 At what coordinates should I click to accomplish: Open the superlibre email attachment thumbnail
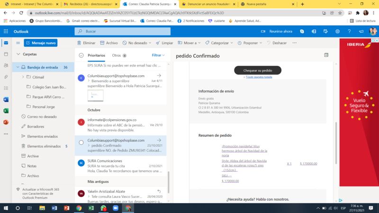(96, 96)
